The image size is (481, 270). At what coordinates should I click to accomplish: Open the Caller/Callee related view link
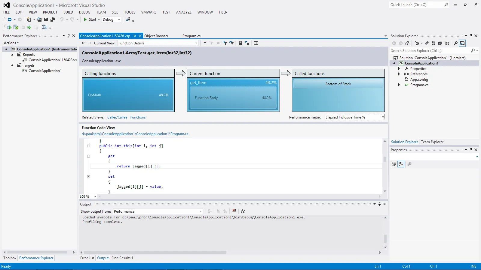(117, 117)
